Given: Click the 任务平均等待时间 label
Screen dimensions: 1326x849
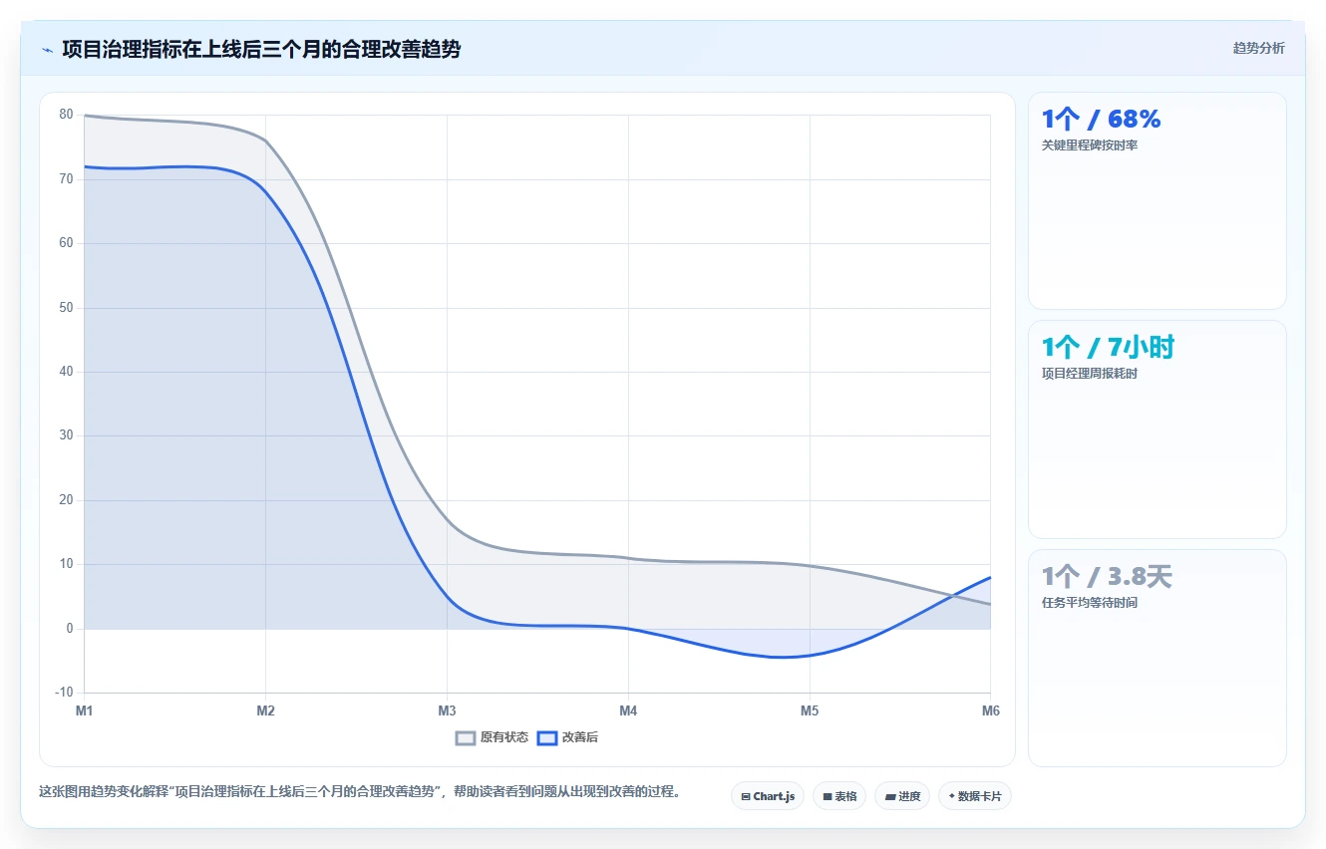Looking at the screenshot, I should click(x=1090, y=603).
